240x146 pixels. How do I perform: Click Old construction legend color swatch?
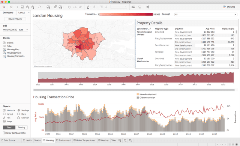(138, 98)
